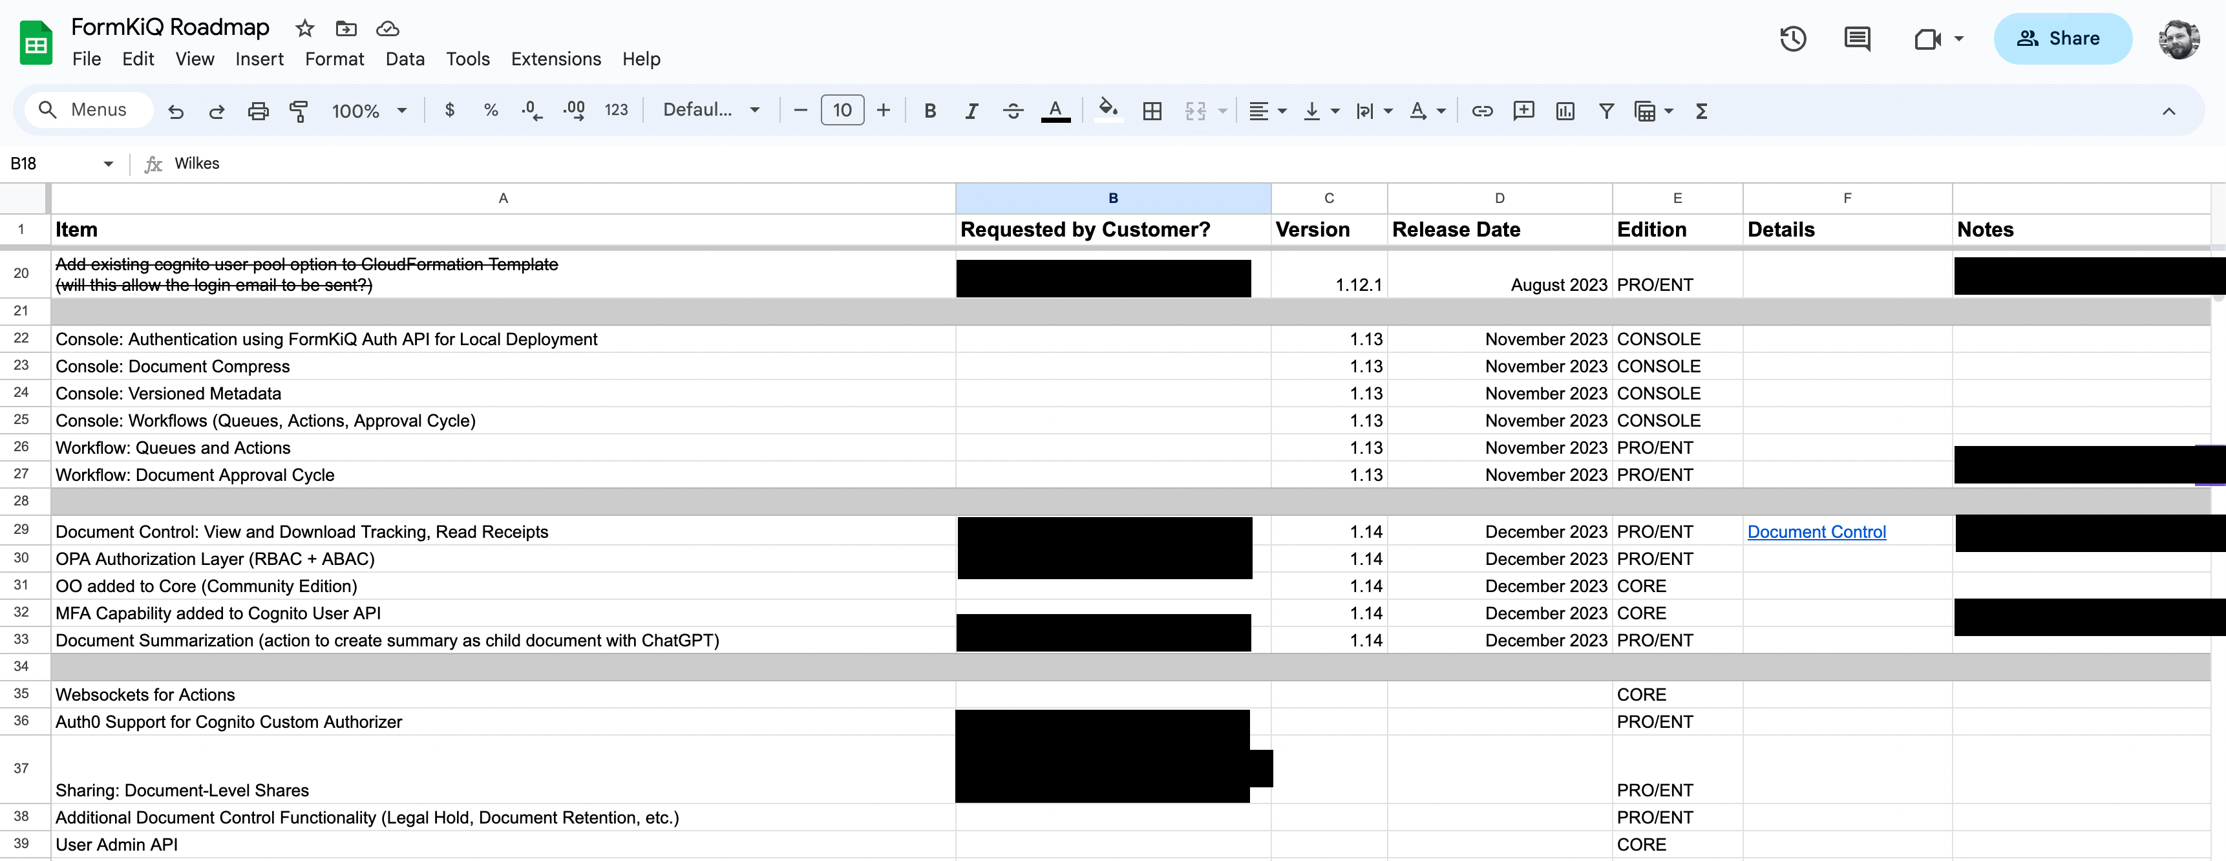Insert a link

click(1483, 111)
